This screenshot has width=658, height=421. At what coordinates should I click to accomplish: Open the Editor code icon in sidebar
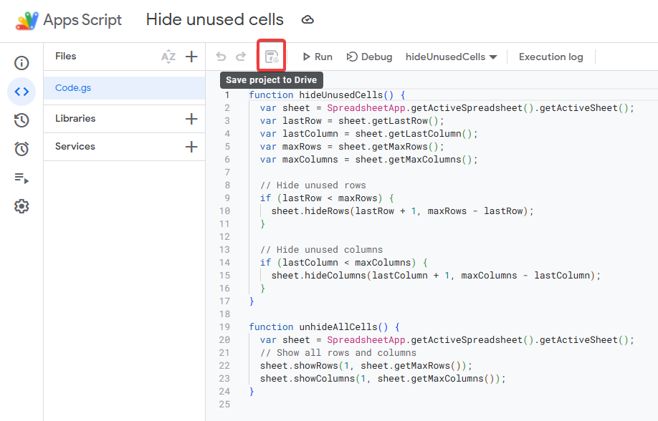tap(22, 92)
